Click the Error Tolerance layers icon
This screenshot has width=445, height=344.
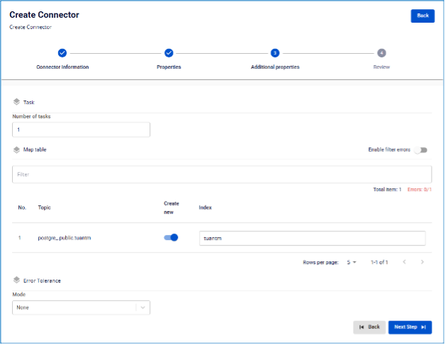coord(16,280)
